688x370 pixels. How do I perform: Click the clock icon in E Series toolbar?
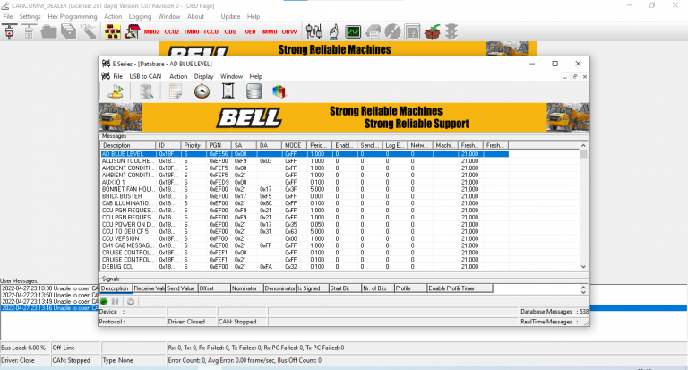[x=202, y=91]
